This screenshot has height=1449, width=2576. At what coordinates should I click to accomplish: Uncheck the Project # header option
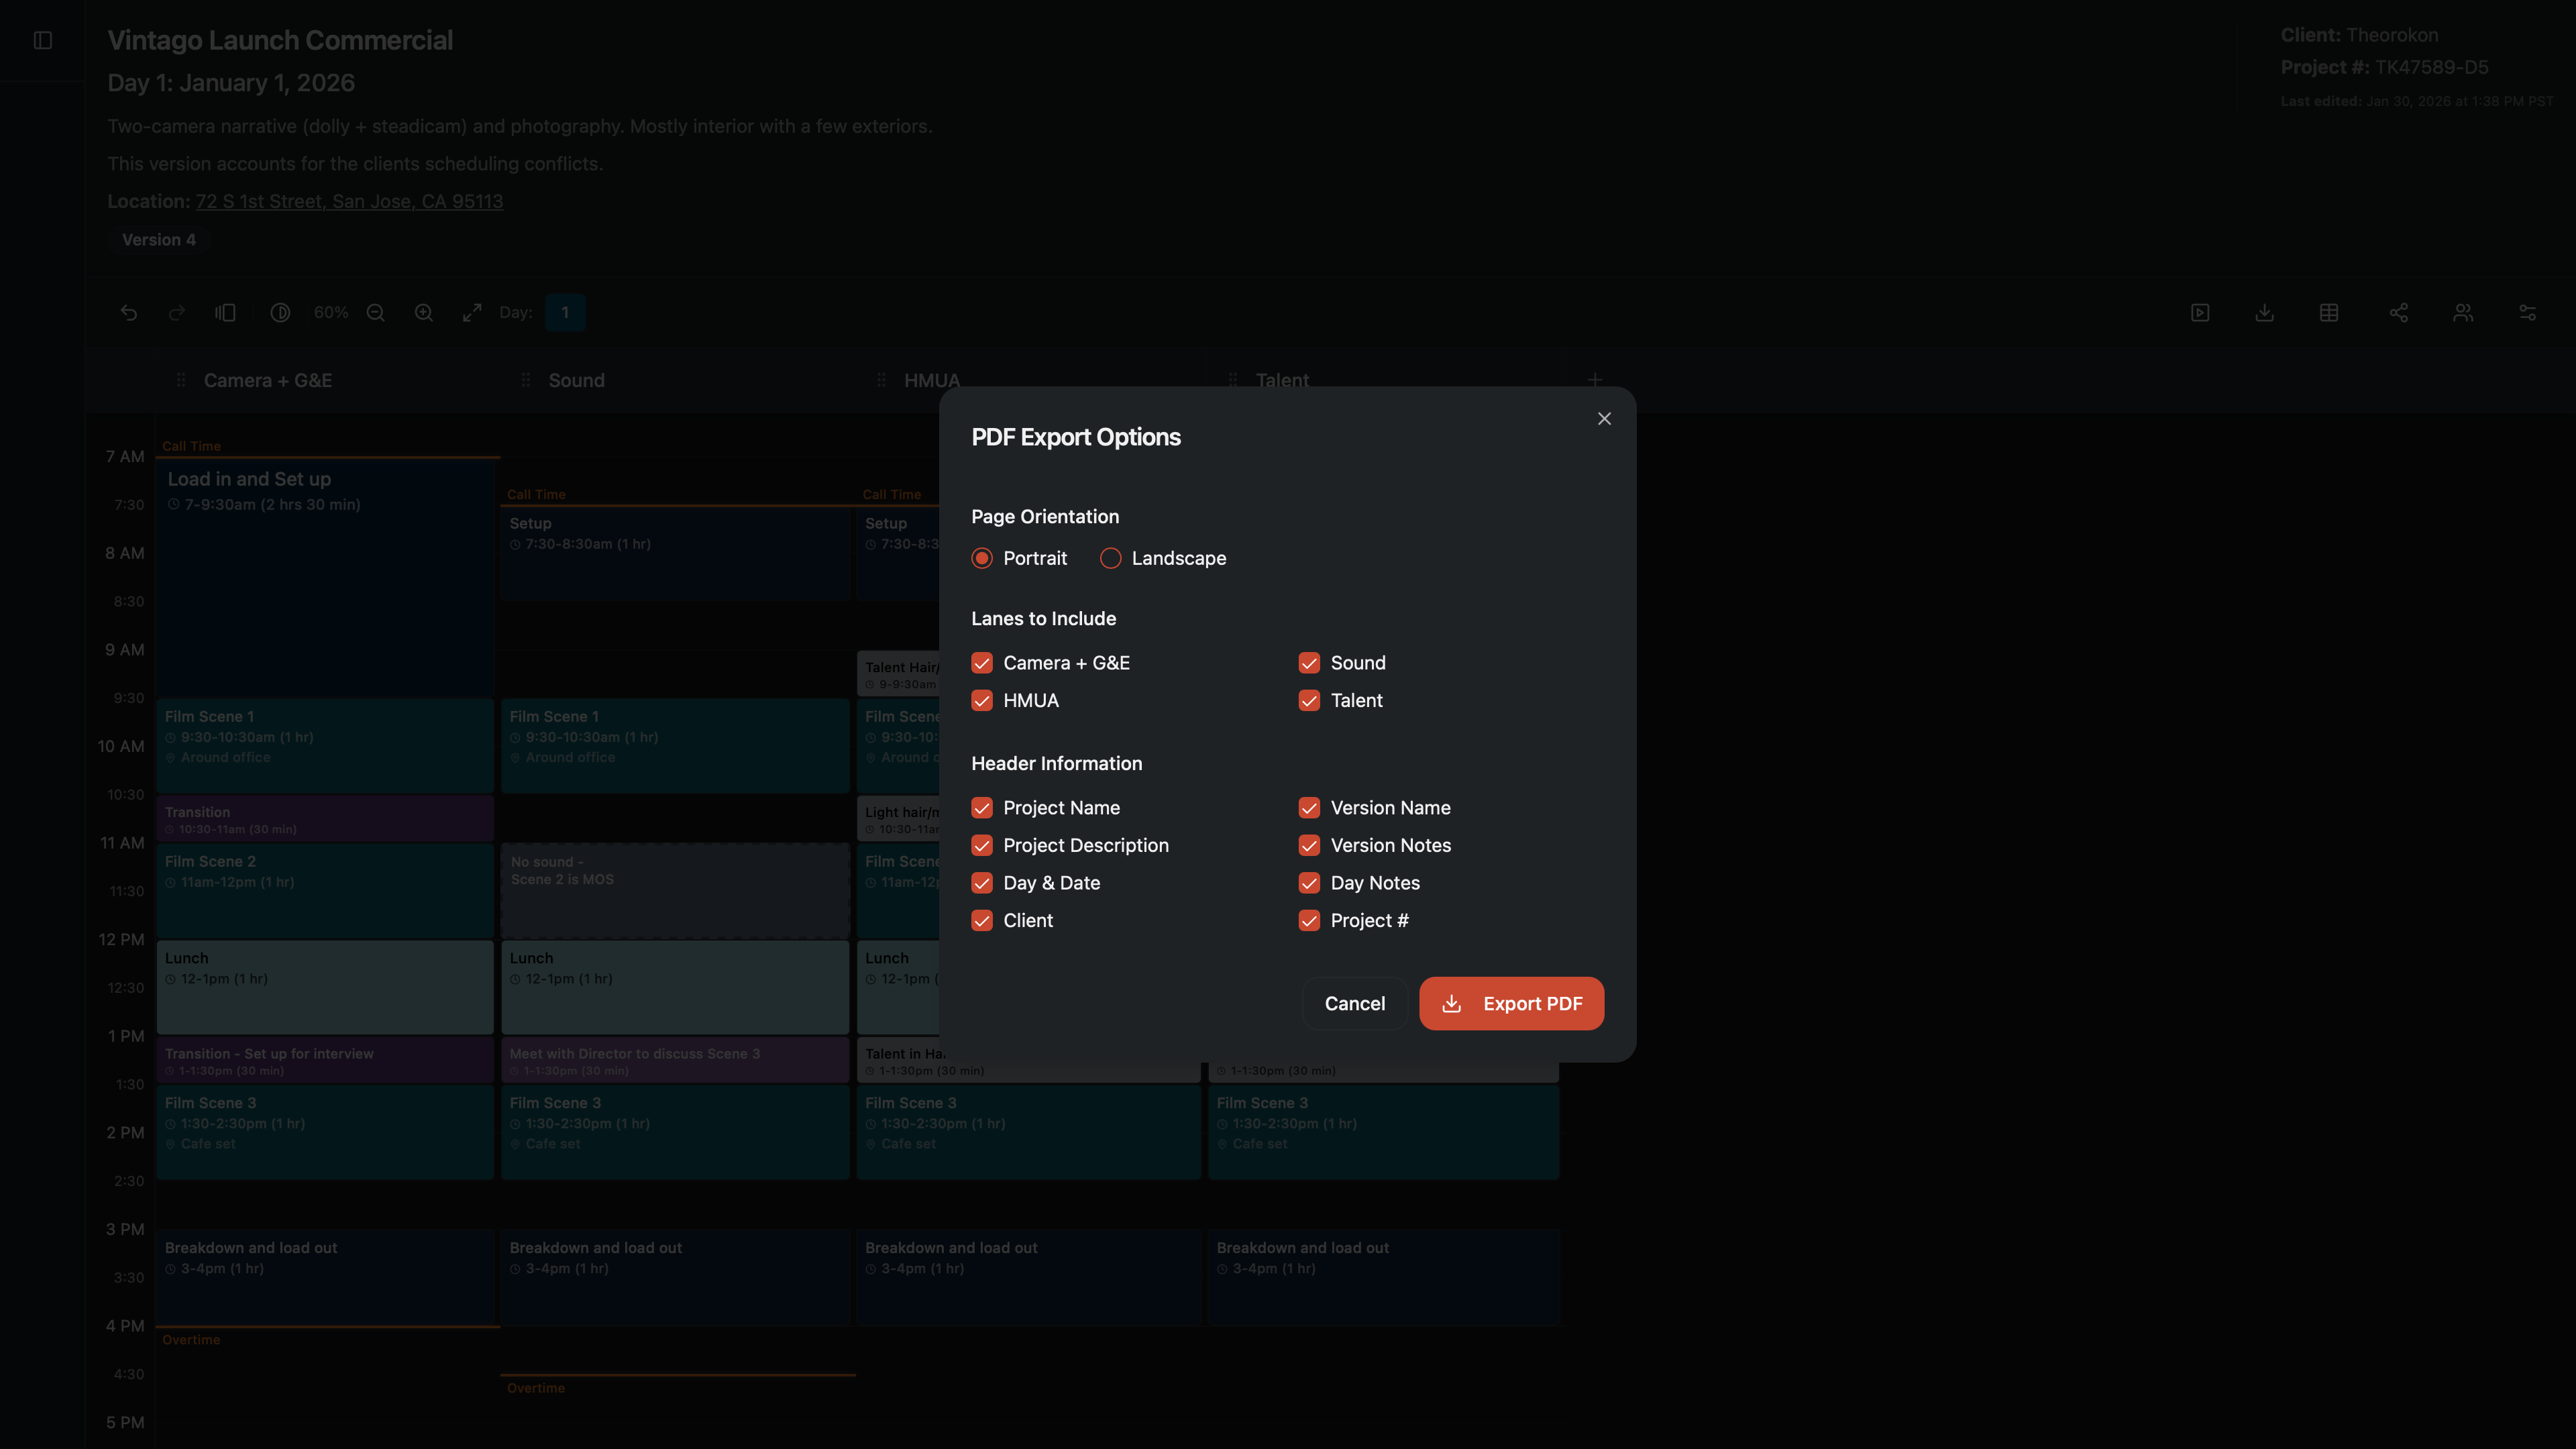pos(1309,920)
